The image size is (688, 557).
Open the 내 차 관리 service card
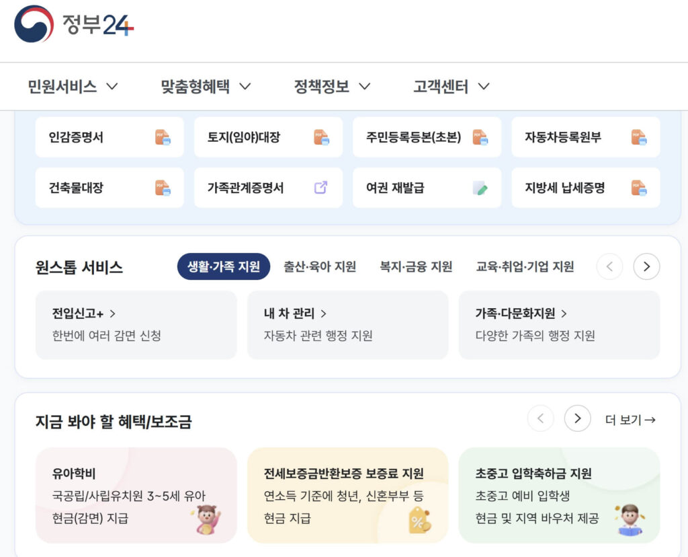pyautogui.click(x=348, y=325)
